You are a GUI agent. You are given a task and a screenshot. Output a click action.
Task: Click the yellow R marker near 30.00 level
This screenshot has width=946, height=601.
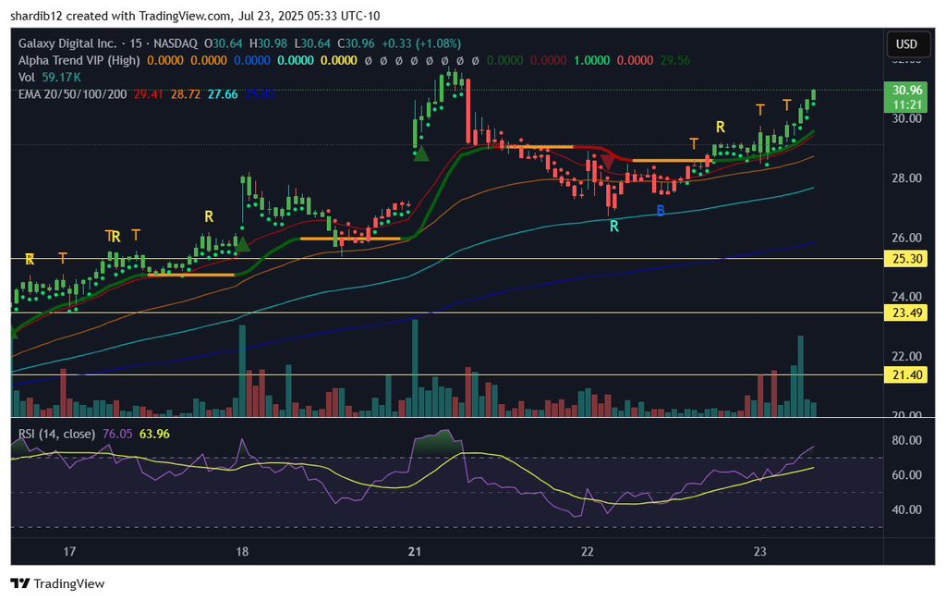pos(721,127)
